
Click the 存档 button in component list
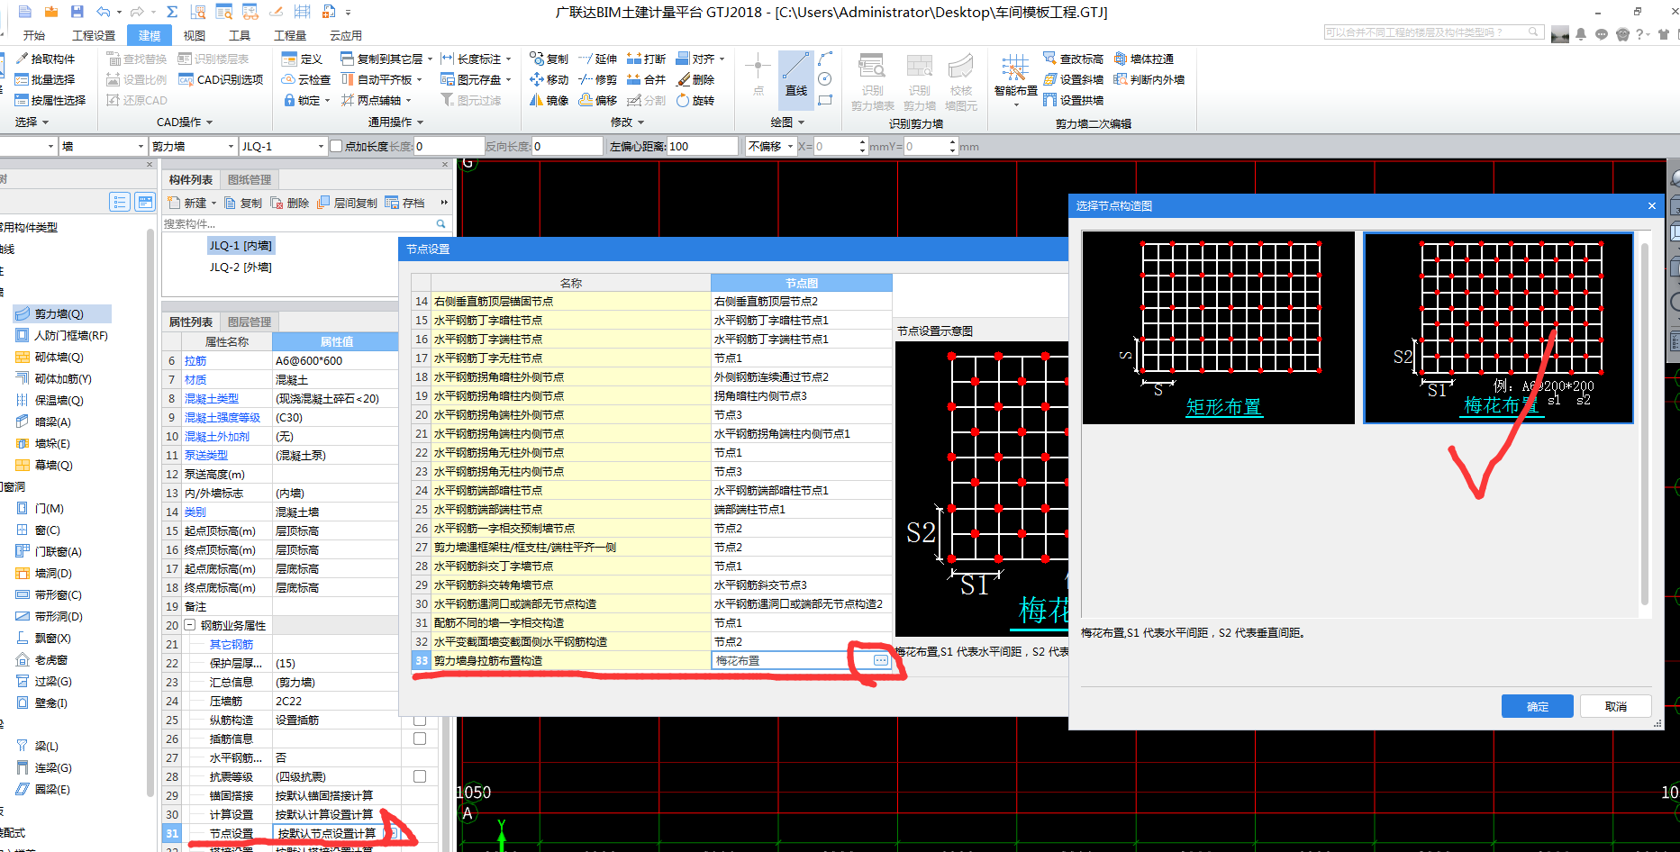coord(405,203)
